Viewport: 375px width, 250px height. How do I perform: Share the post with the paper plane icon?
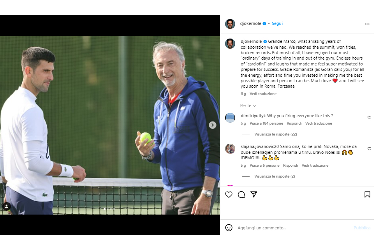point(254,194)
